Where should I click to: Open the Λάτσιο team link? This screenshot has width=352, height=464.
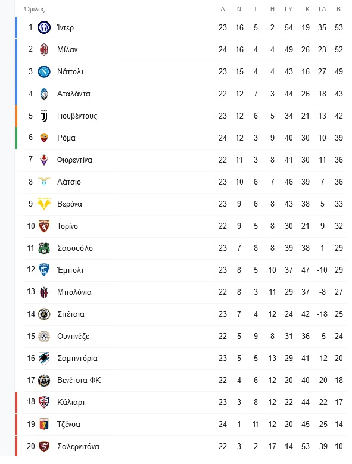coord(69,182)
